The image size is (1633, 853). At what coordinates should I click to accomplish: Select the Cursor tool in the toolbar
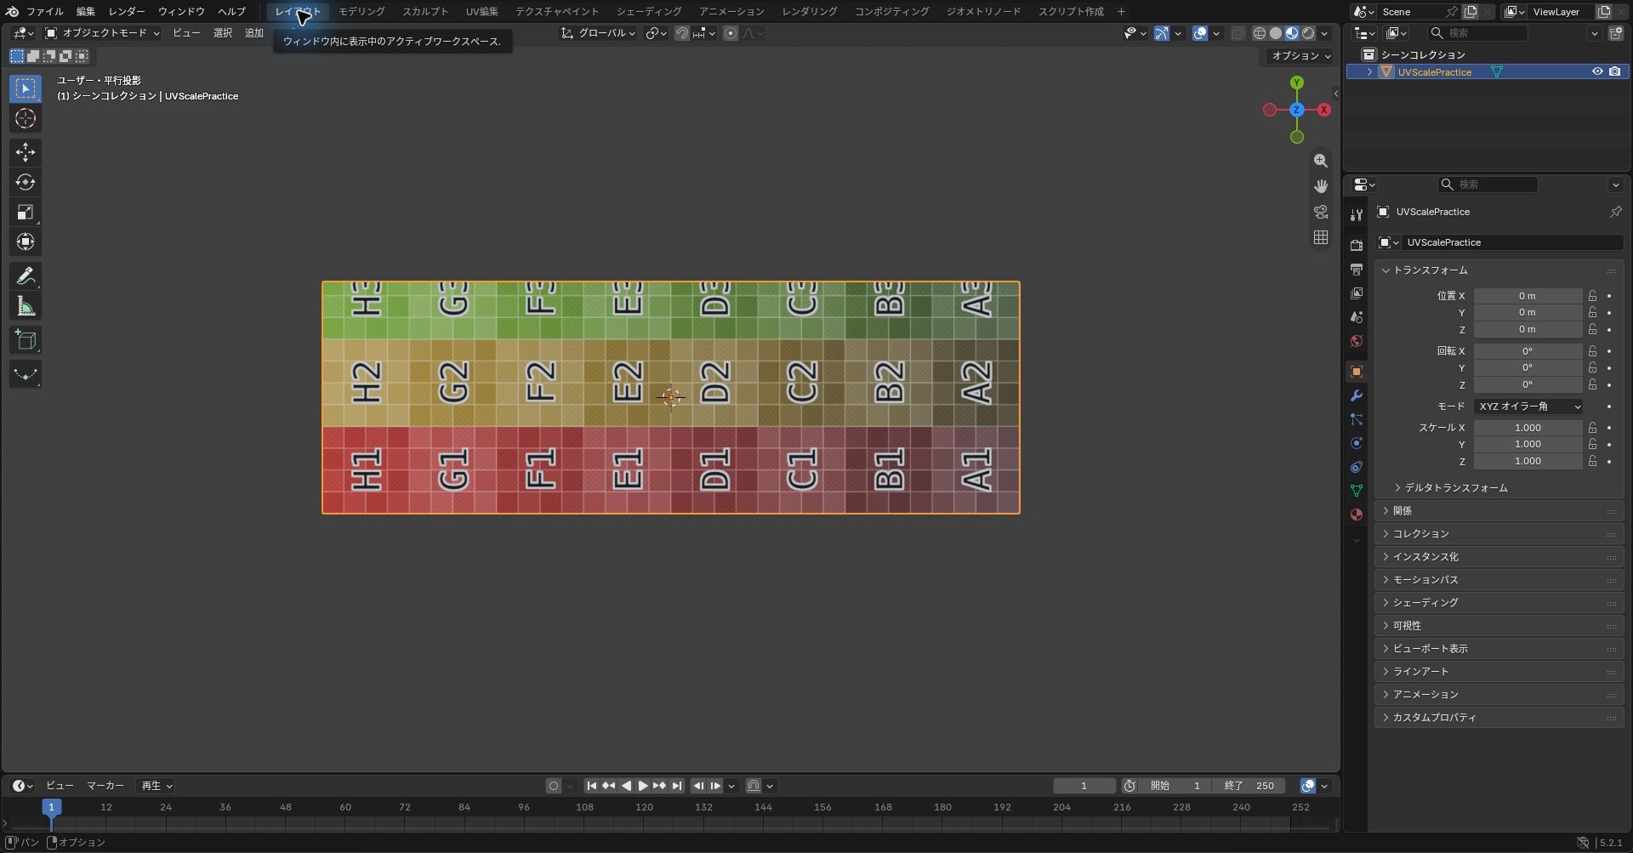26,118
